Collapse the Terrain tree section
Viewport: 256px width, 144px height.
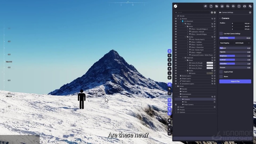[x=176, y=16]
